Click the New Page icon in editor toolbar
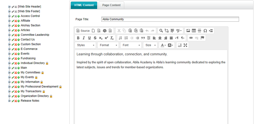Viewport: 255px width, 124px height. (x=93, y=31)
